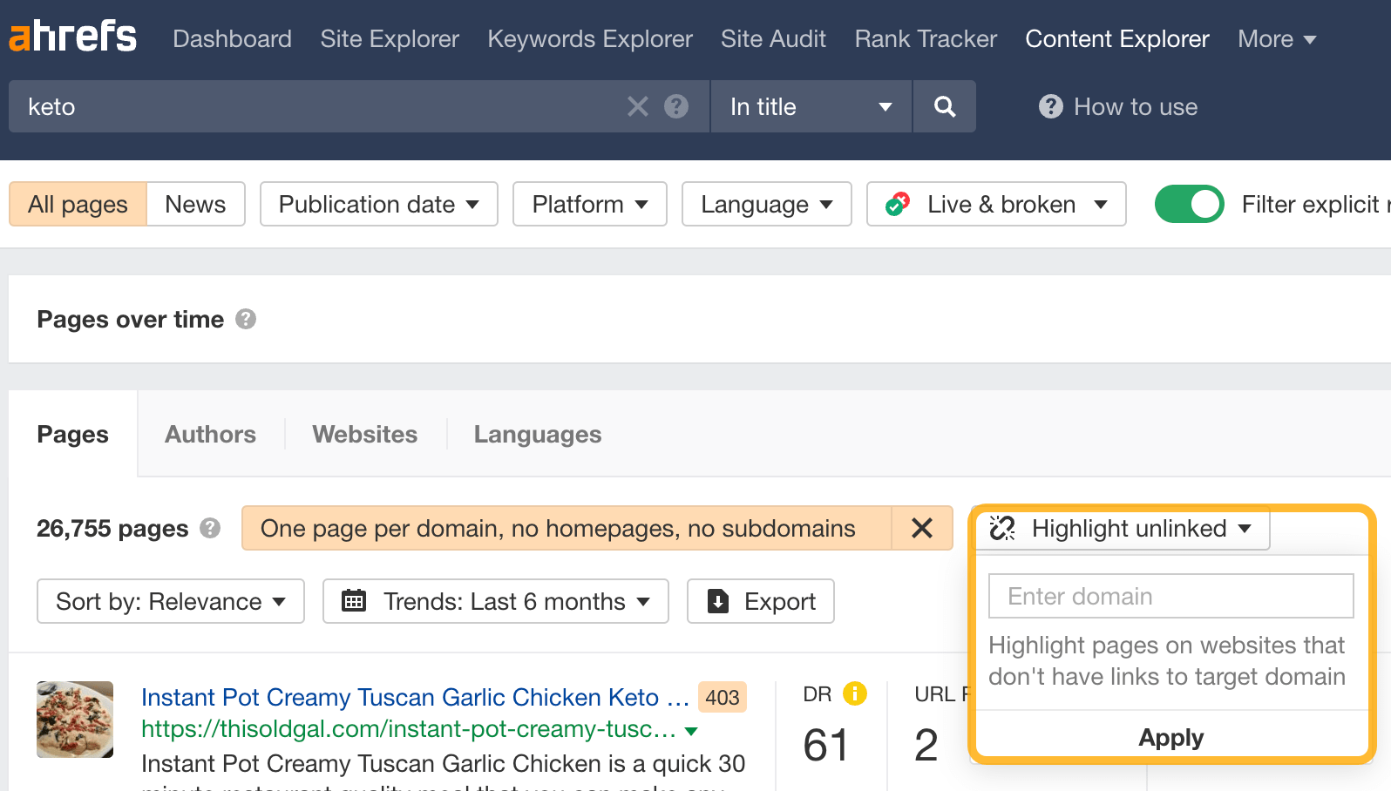Select the All pages filter

pos(78,204)
